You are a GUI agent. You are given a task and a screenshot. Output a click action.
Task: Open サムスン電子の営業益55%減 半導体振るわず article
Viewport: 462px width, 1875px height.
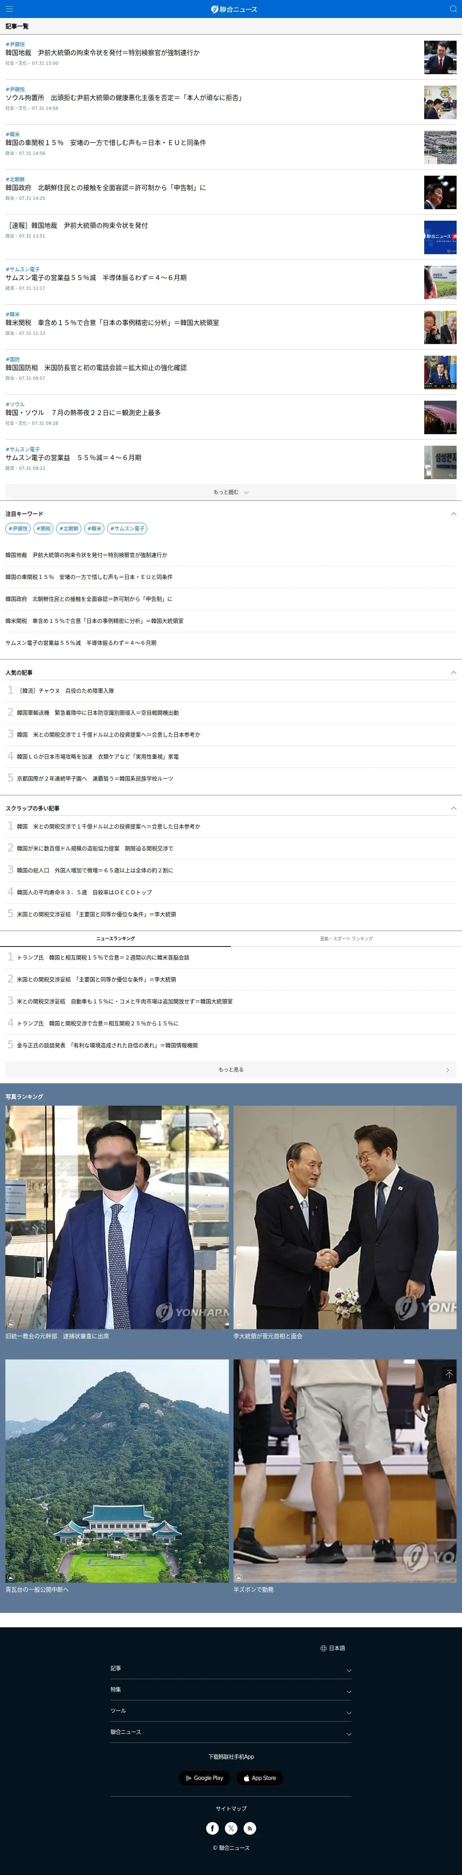[96, 277]
